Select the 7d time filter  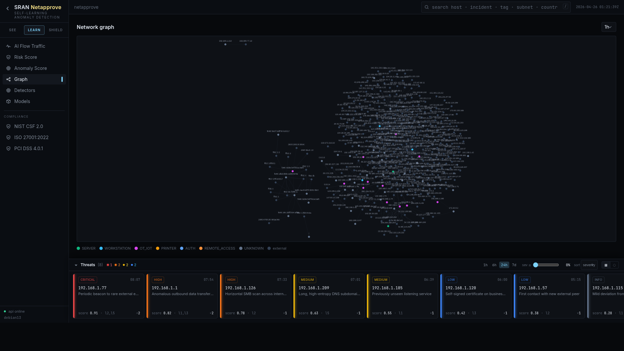[514, 265]
